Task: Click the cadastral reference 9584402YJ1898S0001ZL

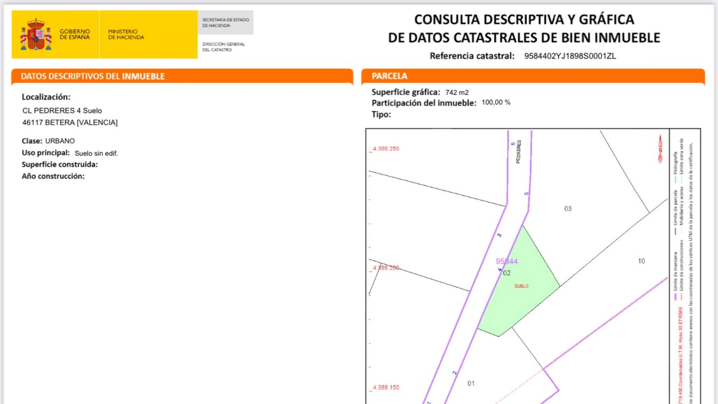Action: (x=570, y=56)
